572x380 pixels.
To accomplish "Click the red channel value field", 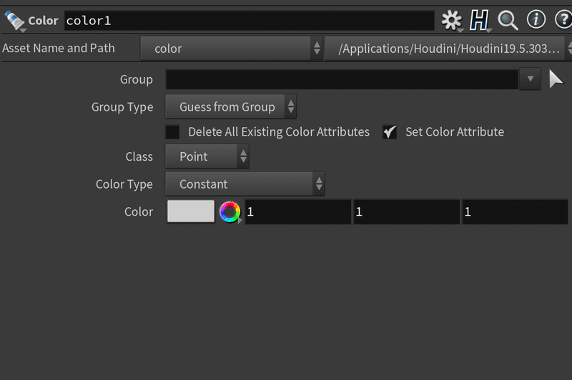I will pos(298,212).
